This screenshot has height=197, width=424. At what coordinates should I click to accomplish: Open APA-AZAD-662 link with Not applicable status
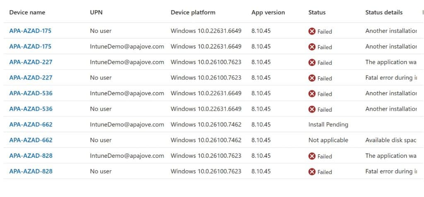point(31,140)
